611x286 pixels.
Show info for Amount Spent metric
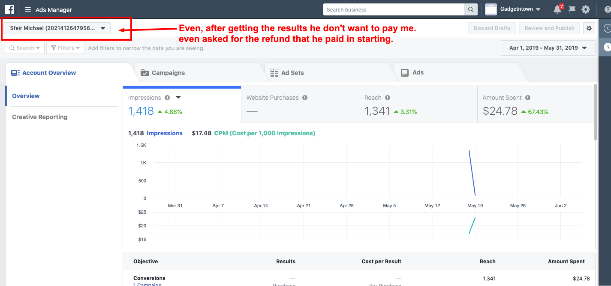528,98
